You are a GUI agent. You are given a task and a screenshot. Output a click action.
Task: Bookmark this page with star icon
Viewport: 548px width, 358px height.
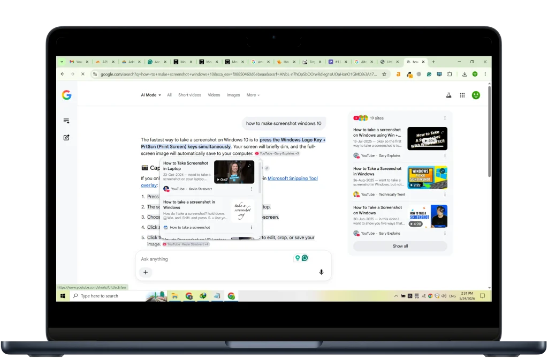coord(384,74)
